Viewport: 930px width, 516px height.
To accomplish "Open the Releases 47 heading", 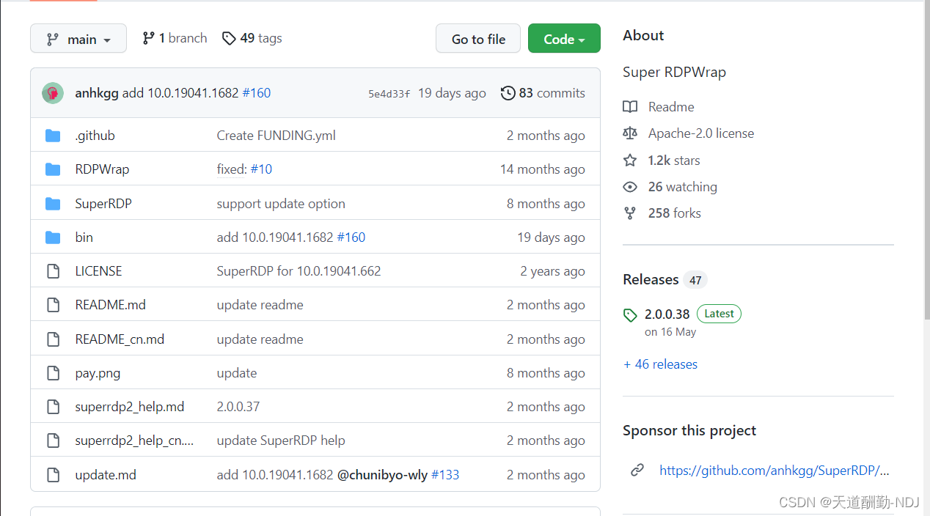I will coord(664,279).
